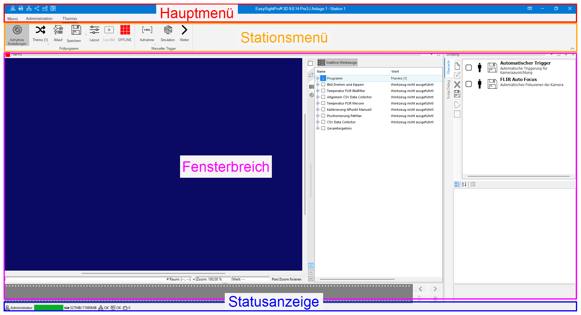Click the Speichern floppy disk icon
The width and height of the screenshot is (581, 315).
pyautogui.click(x=76, y=30)
